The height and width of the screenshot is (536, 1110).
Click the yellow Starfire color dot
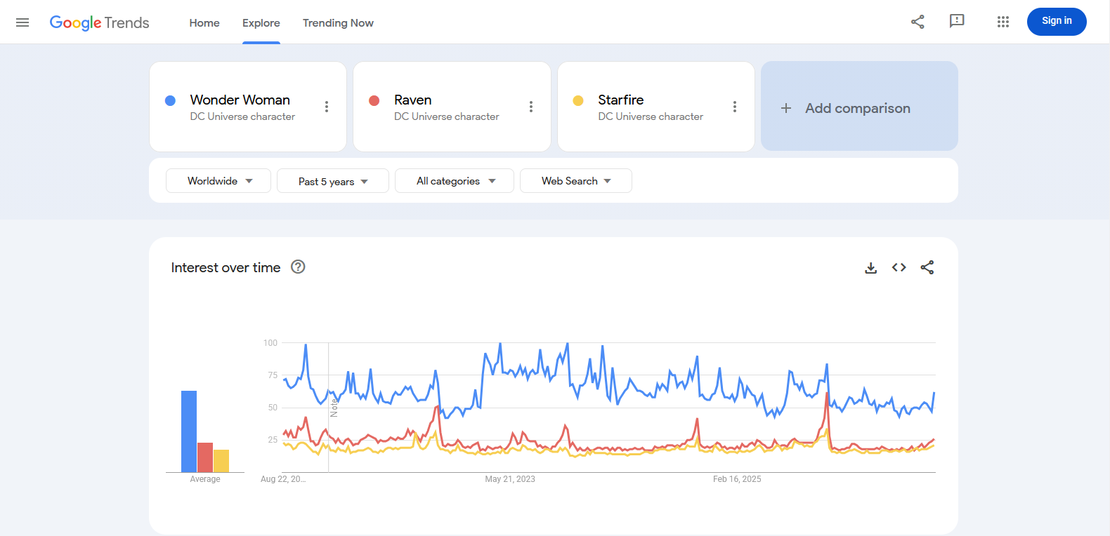578,100
